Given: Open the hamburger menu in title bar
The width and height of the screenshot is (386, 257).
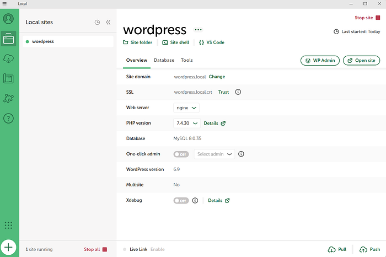Looking at the screenshot, I should pyautogui.click(x=4, y=4).
